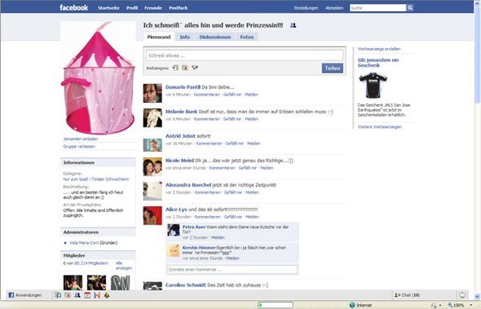The height and width of the screenshot is (309, 481).
Task: Open Startseite in top navigation
Action: pyautogui.click(x=108, y=8)
